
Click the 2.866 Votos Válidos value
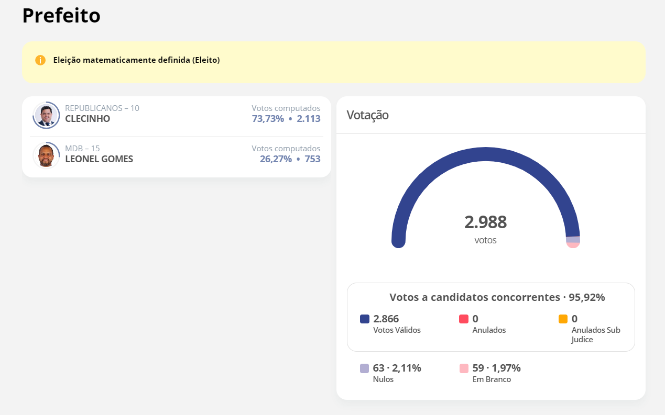coord(386,319)
